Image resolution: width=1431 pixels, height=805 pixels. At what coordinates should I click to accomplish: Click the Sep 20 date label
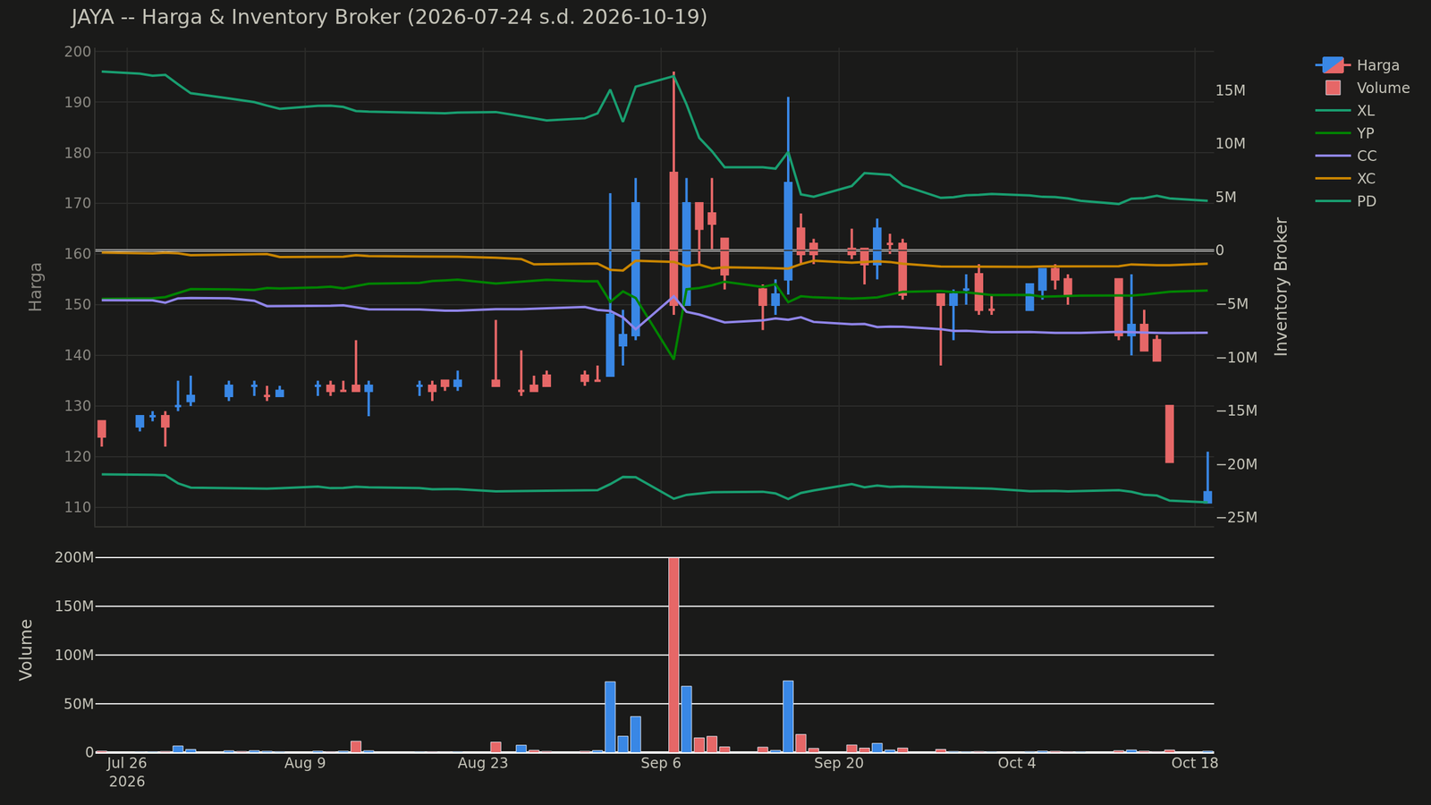(839, 763)
